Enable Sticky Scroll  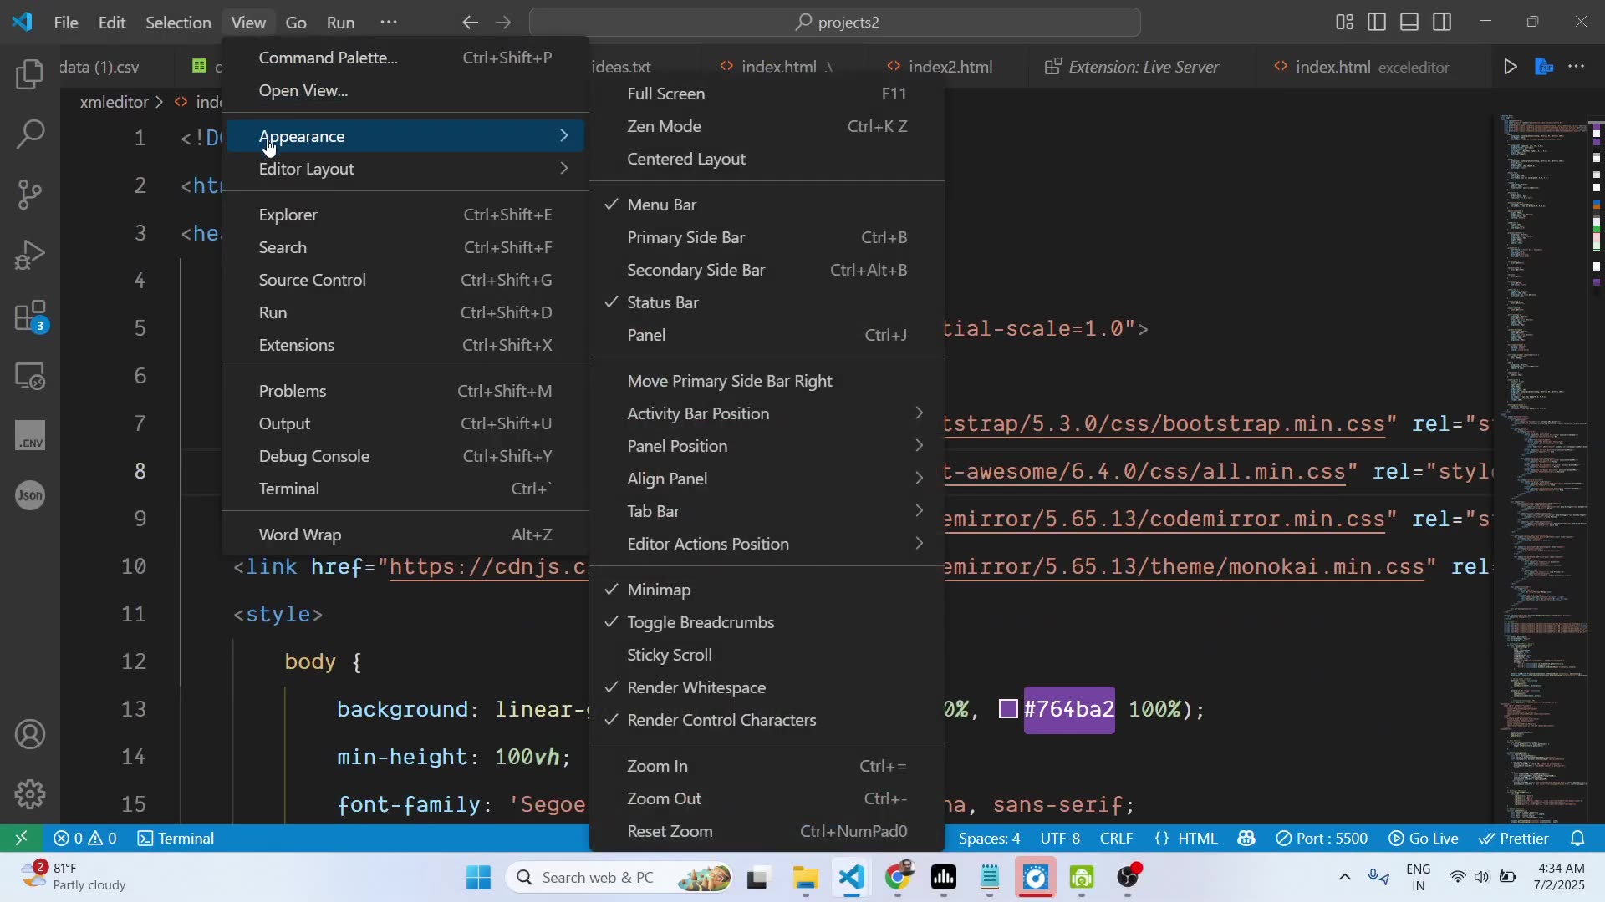pyautogui.click(x=767, y=655)
